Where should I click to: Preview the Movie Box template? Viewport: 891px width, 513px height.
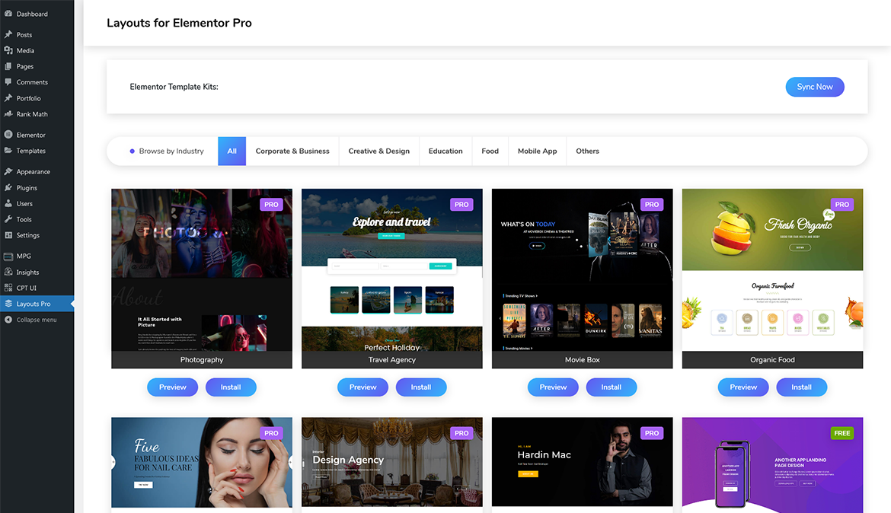pos(553,387)
